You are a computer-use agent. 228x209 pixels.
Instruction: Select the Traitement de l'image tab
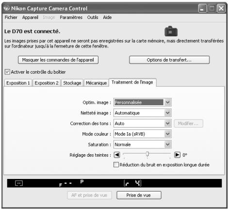click(x=132, y=82)
